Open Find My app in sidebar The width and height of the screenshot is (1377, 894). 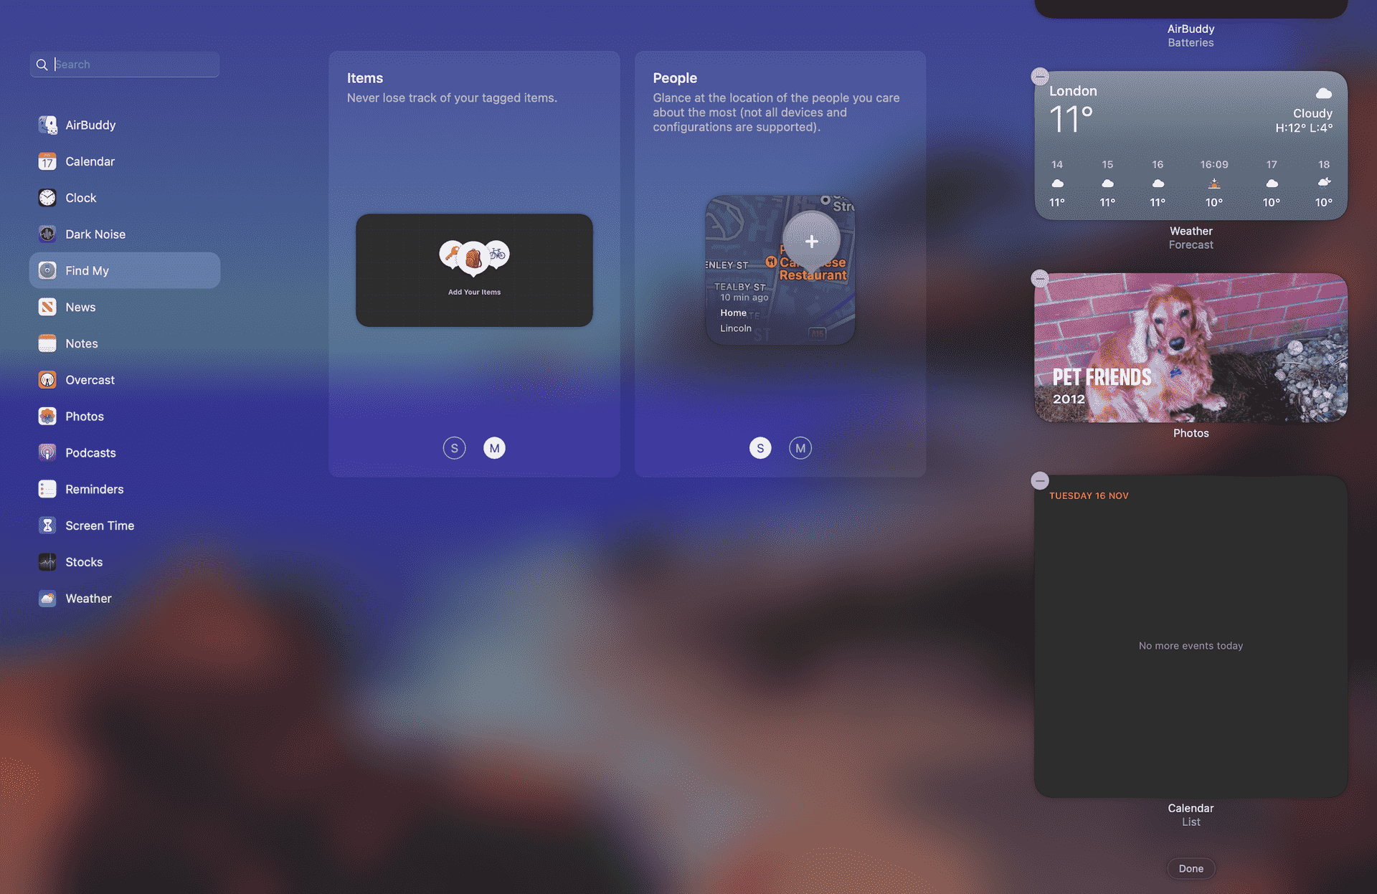coord(86,270)
